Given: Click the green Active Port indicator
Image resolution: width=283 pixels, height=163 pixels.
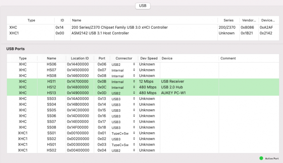Looking at the screenshot, I should [x=261, y=158].
